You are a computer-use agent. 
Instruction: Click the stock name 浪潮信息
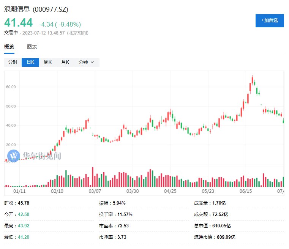coord(17,9)
